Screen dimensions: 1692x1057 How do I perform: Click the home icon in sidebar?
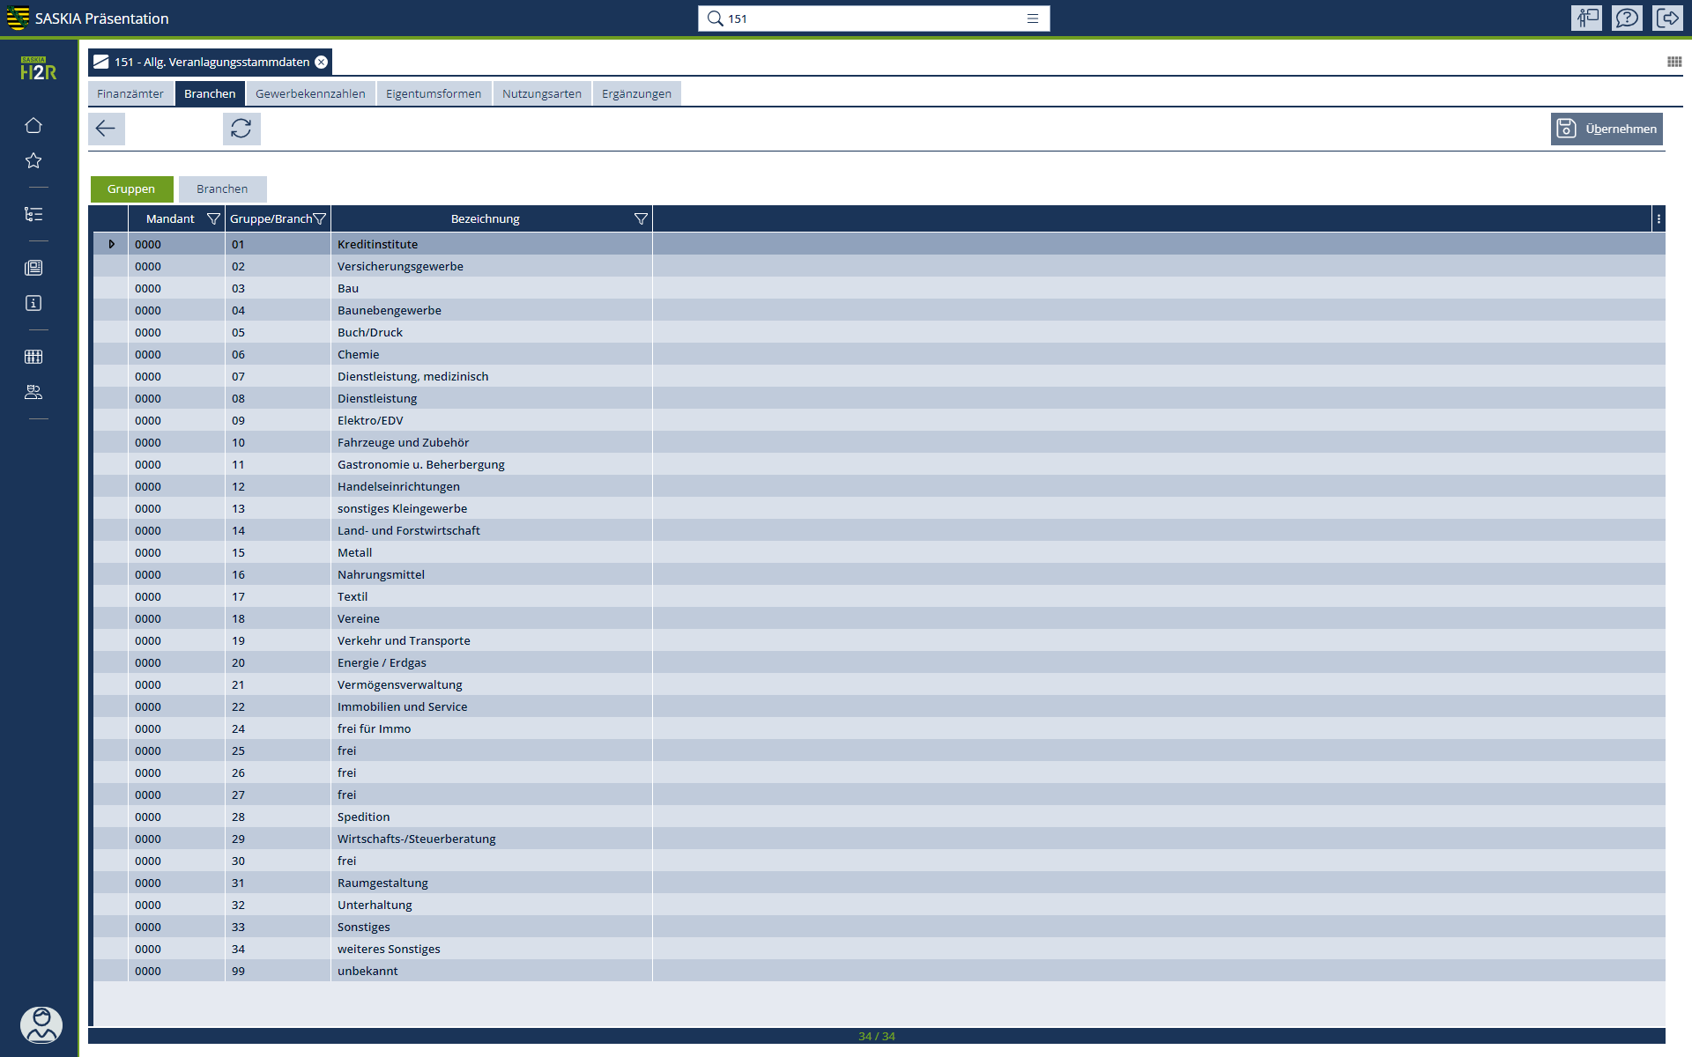[x=33, y=125]
